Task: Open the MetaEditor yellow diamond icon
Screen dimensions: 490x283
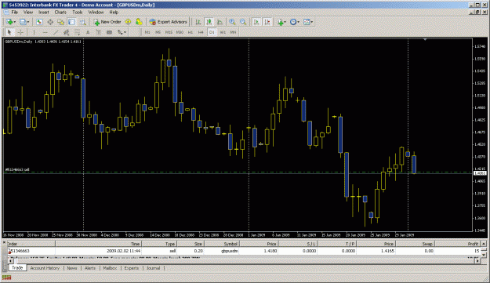Action: (128, 22)
